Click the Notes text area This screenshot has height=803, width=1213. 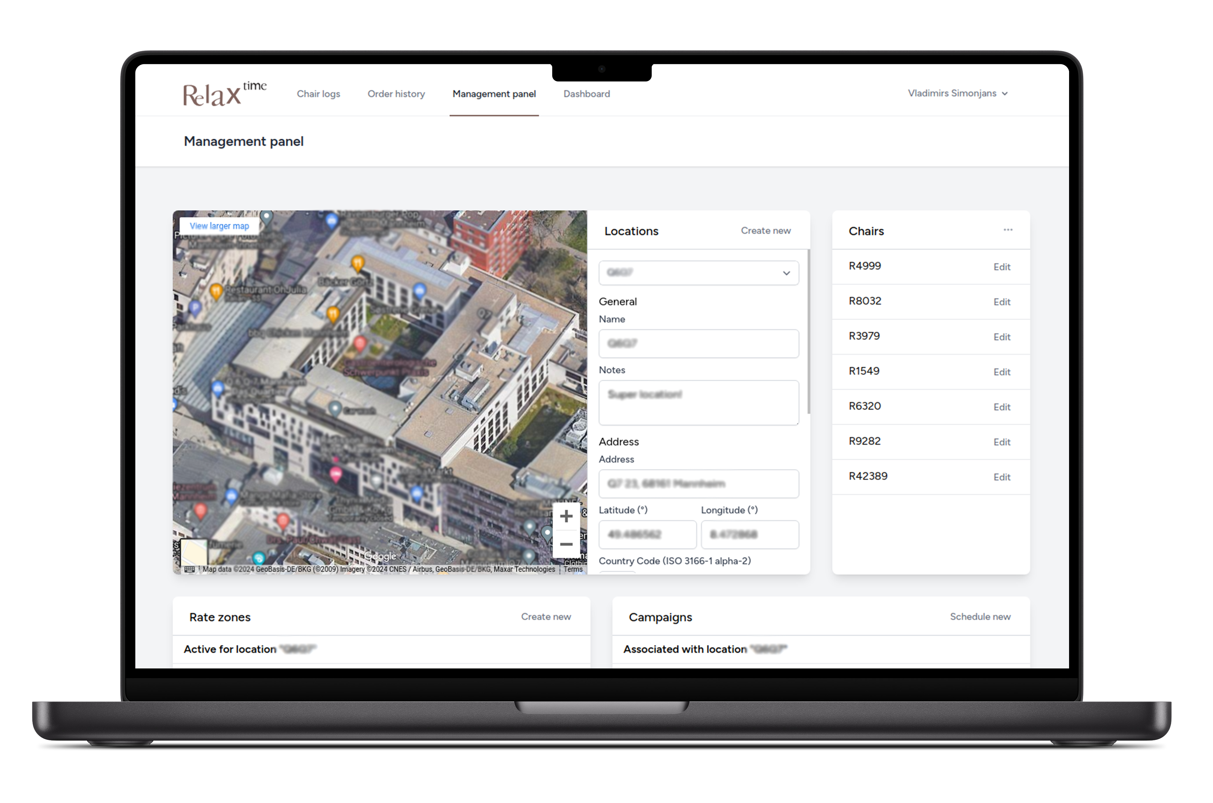pyautogui.click(x=698, y=403)
